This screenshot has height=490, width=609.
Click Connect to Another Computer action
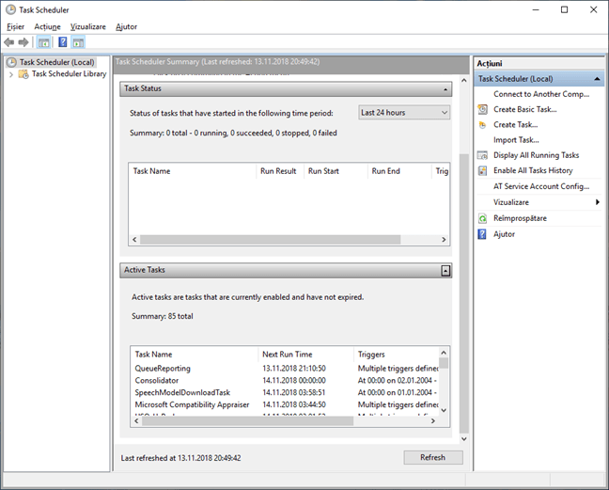click(541, 94)
